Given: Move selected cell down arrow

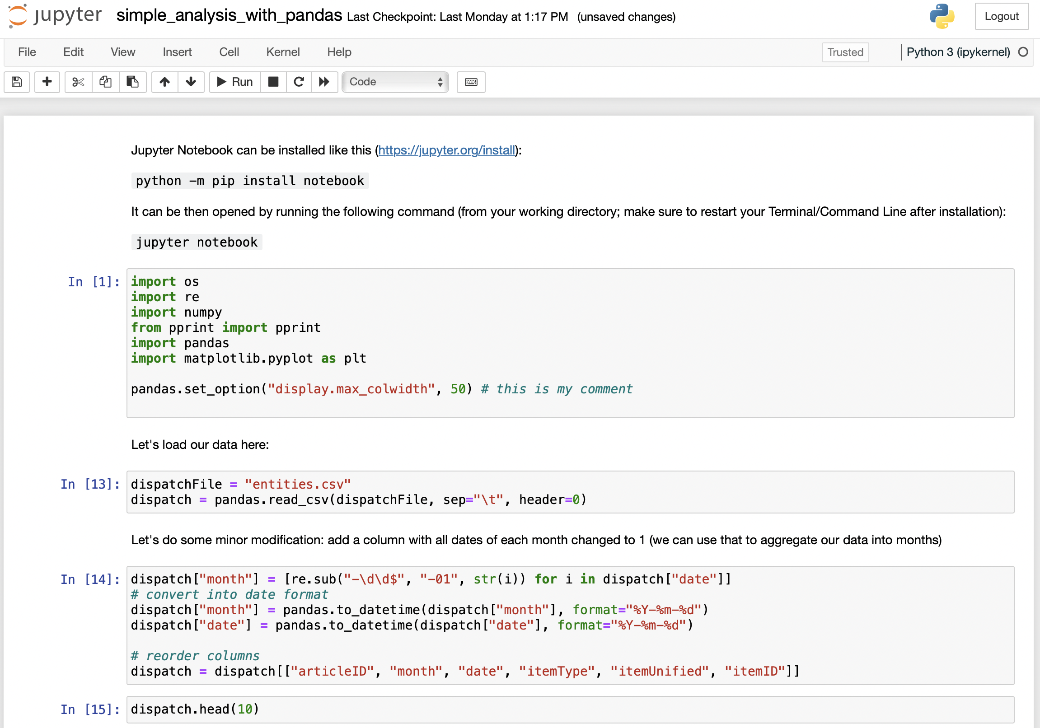Looking at the screenshot, I should [191, 82].
